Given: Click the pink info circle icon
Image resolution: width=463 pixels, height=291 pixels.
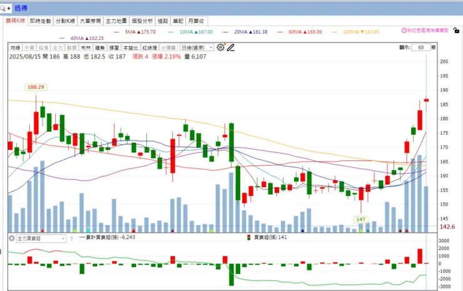Looking at the screenshot, I should [404, 31].
